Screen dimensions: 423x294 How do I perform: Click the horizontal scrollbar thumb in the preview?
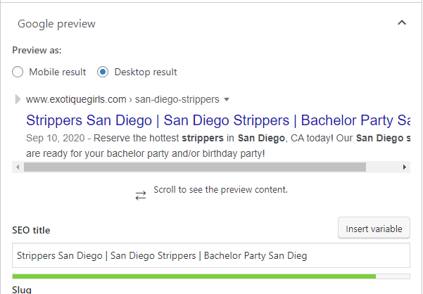tap(195, 167)
